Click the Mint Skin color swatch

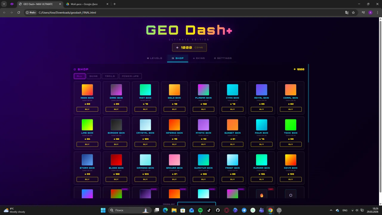click(145, 90)
